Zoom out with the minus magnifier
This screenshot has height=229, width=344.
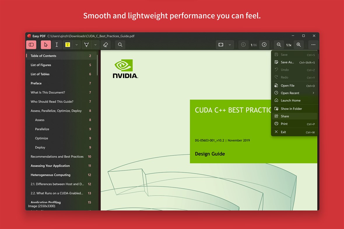[x=279, y=45]
